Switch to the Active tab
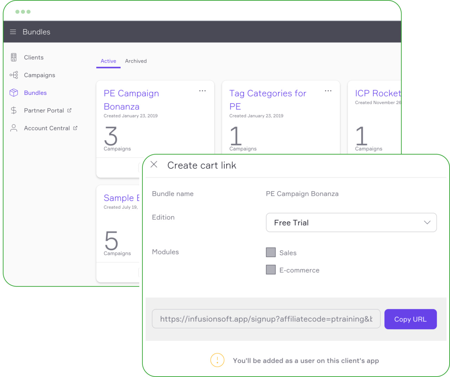Viewport: 450px width, 377px height. click(x=108, y=61)
